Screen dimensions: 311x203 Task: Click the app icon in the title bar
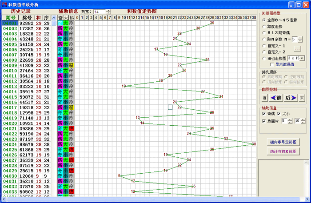[4, 4]
